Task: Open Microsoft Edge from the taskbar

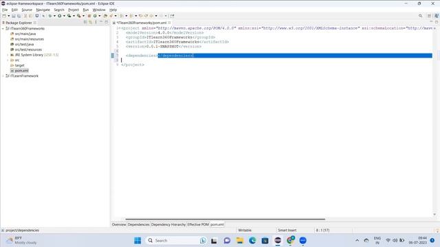Action: (252, 241)
